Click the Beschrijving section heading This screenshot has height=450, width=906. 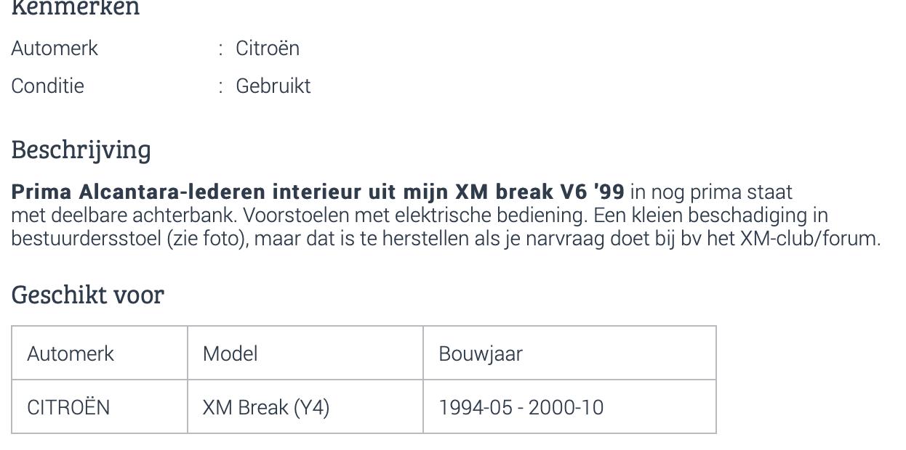click(81, 150)
